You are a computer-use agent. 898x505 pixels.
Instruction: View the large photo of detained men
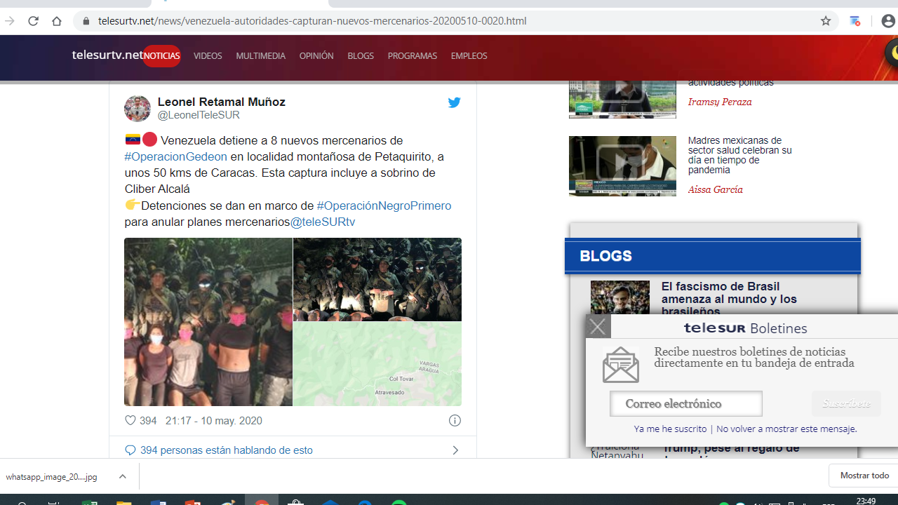click(208, 322)
